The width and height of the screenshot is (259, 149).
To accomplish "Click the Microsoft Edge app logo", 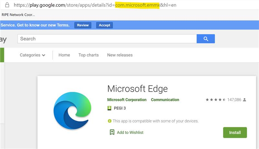I will click(x=72, y=111).
